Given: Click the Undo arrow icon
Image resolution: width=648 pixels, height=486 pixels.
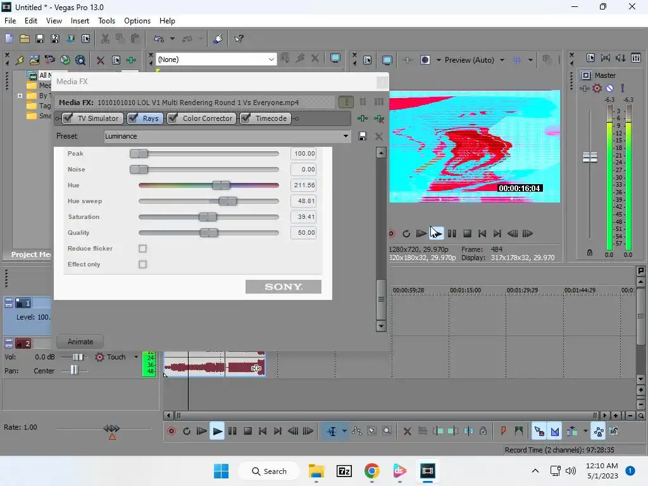Looking at the screenshot, I should (x=159, y=39).
